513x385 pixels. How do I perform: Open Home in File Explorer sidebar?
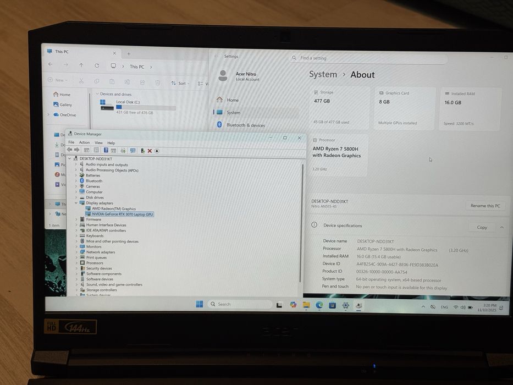coord(62,94)
